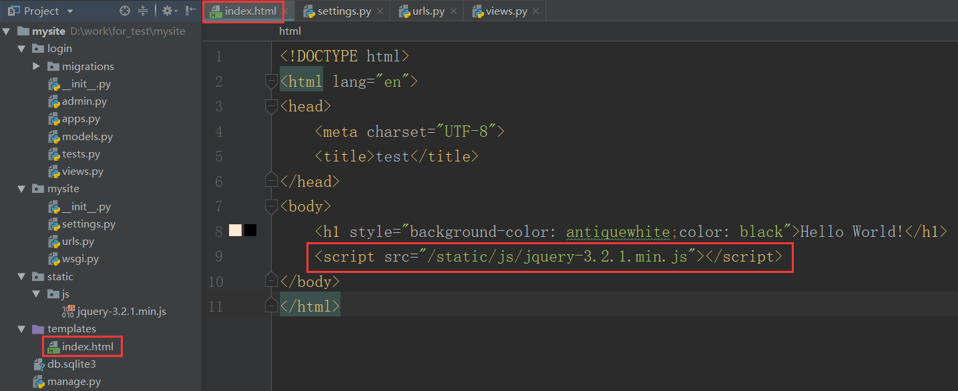This screenshot has height=391, width=958.
Task: Click the DOCTYPE declaration on line 1
Action: 344,56
